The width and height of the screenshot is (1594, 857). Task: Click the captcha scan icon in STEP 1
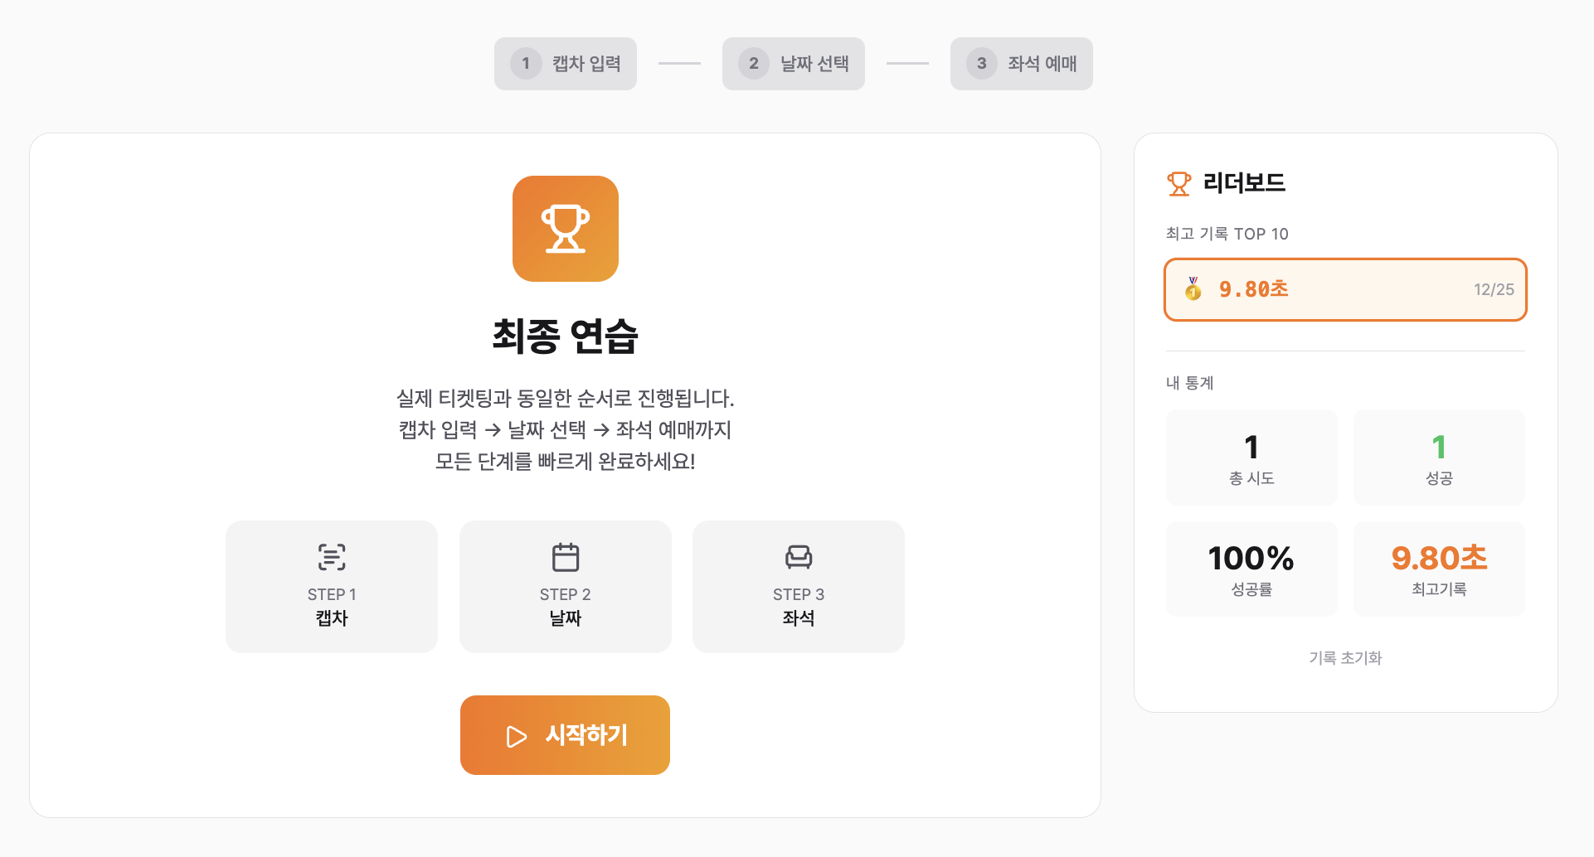[x=332, y=557]
